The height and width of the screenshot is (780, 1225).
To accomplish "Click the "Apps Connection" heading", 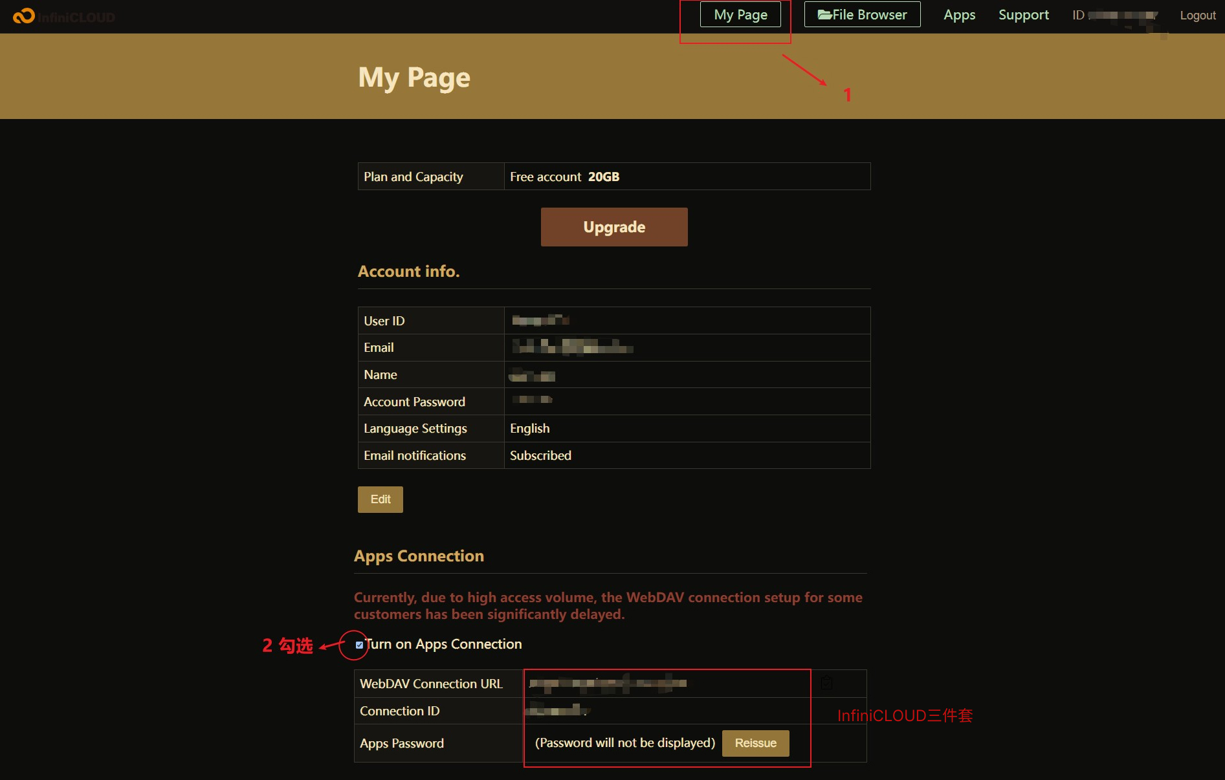I will [419, 556].
